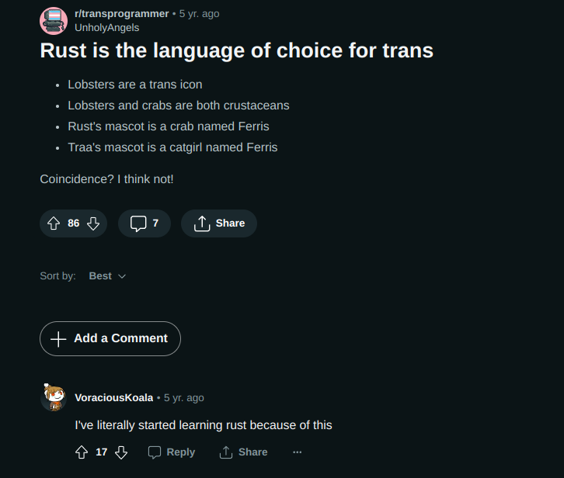The image size is (564, 478).
Task: Share VoraciousKoala's comment
Action: coord(243,452)
